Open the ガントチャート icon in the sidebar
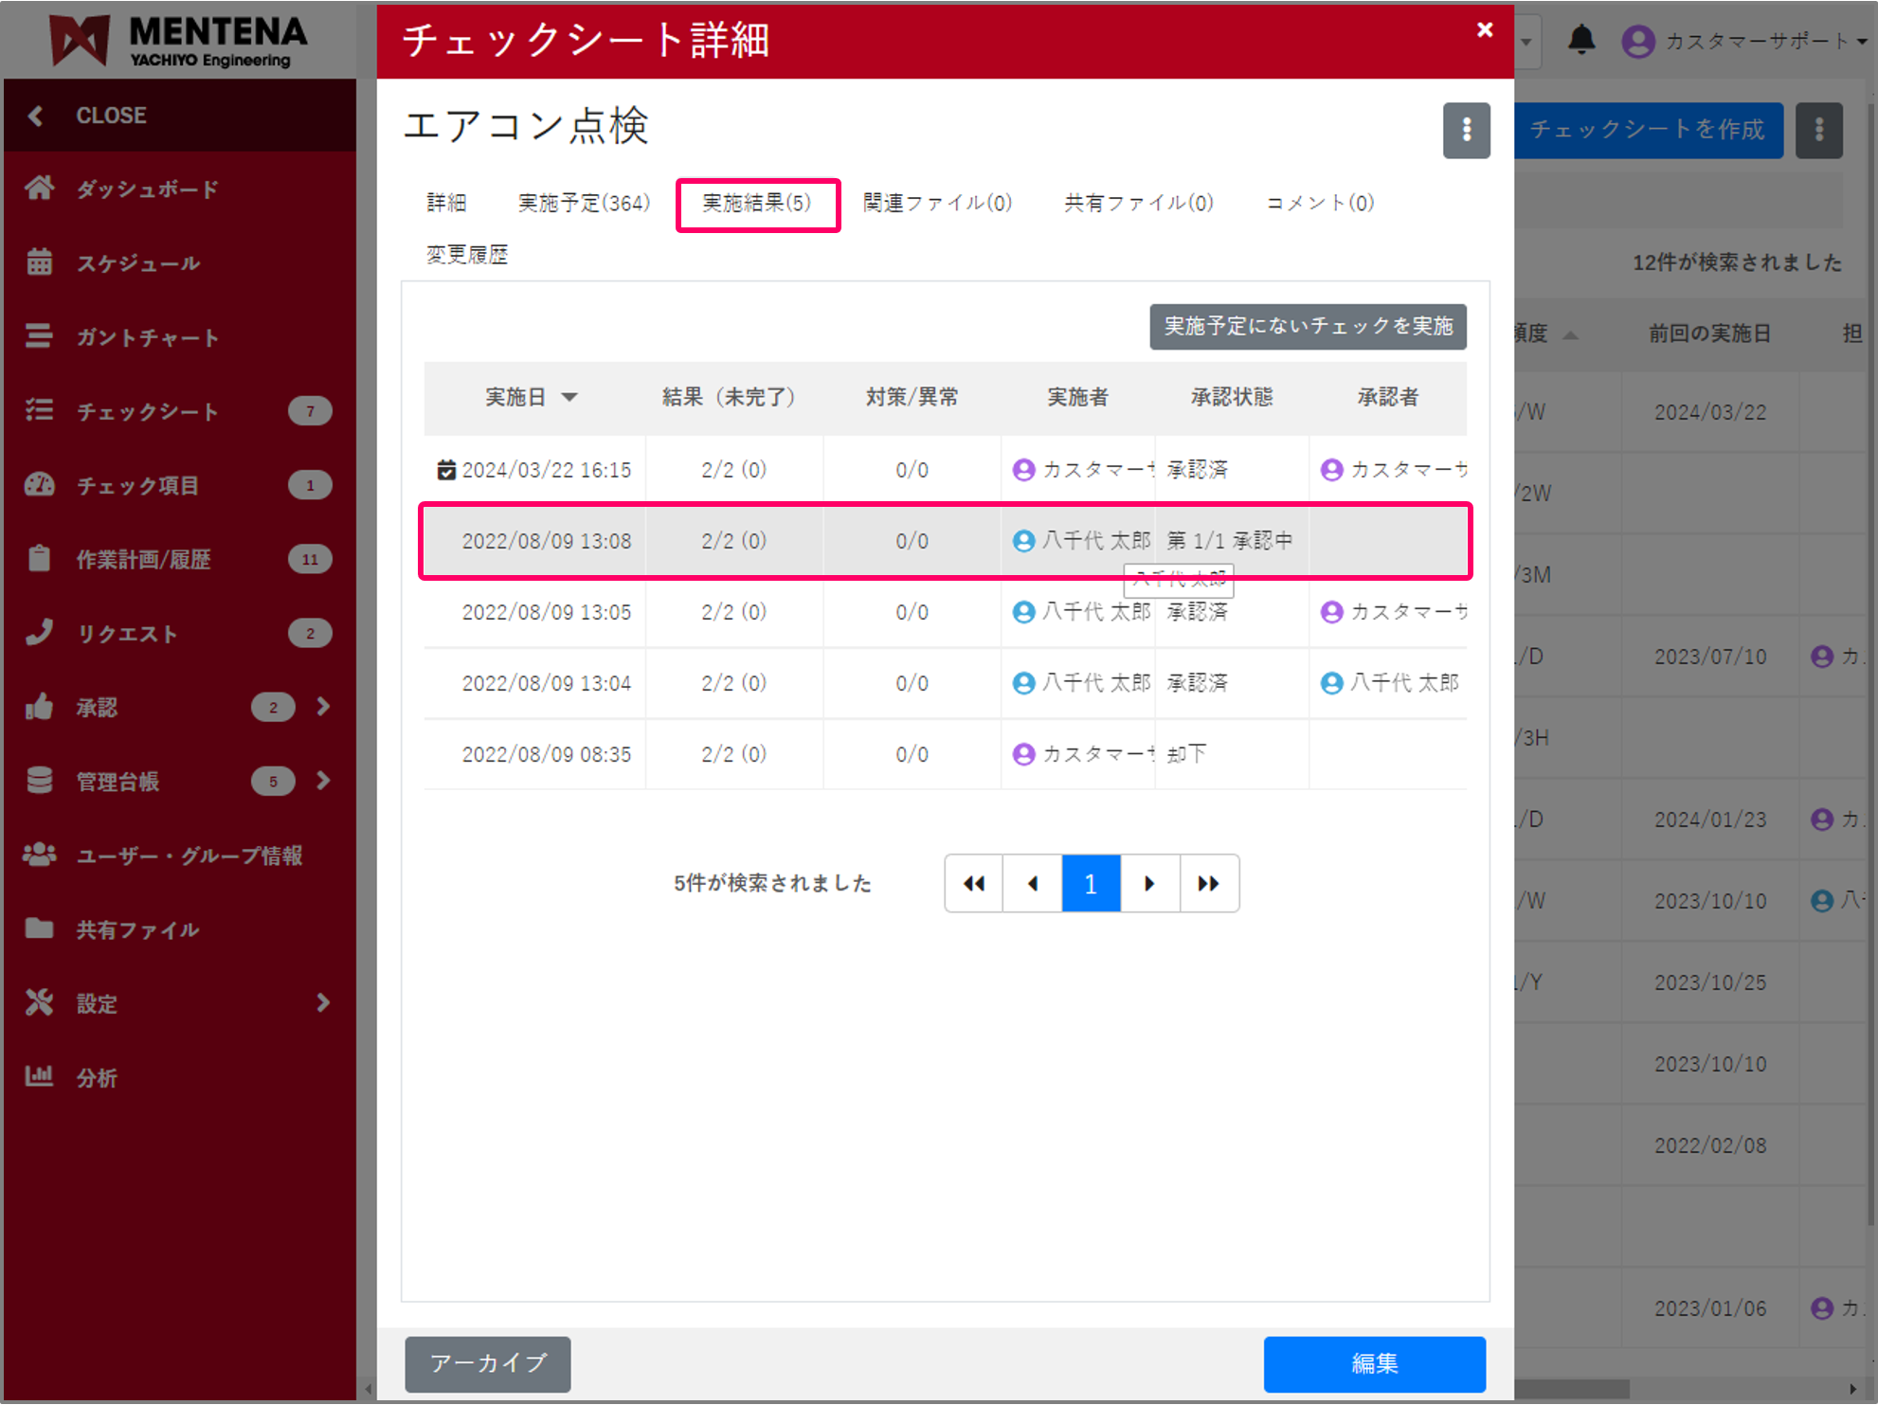The image size is (1878, 1405). tap(40, 337)
